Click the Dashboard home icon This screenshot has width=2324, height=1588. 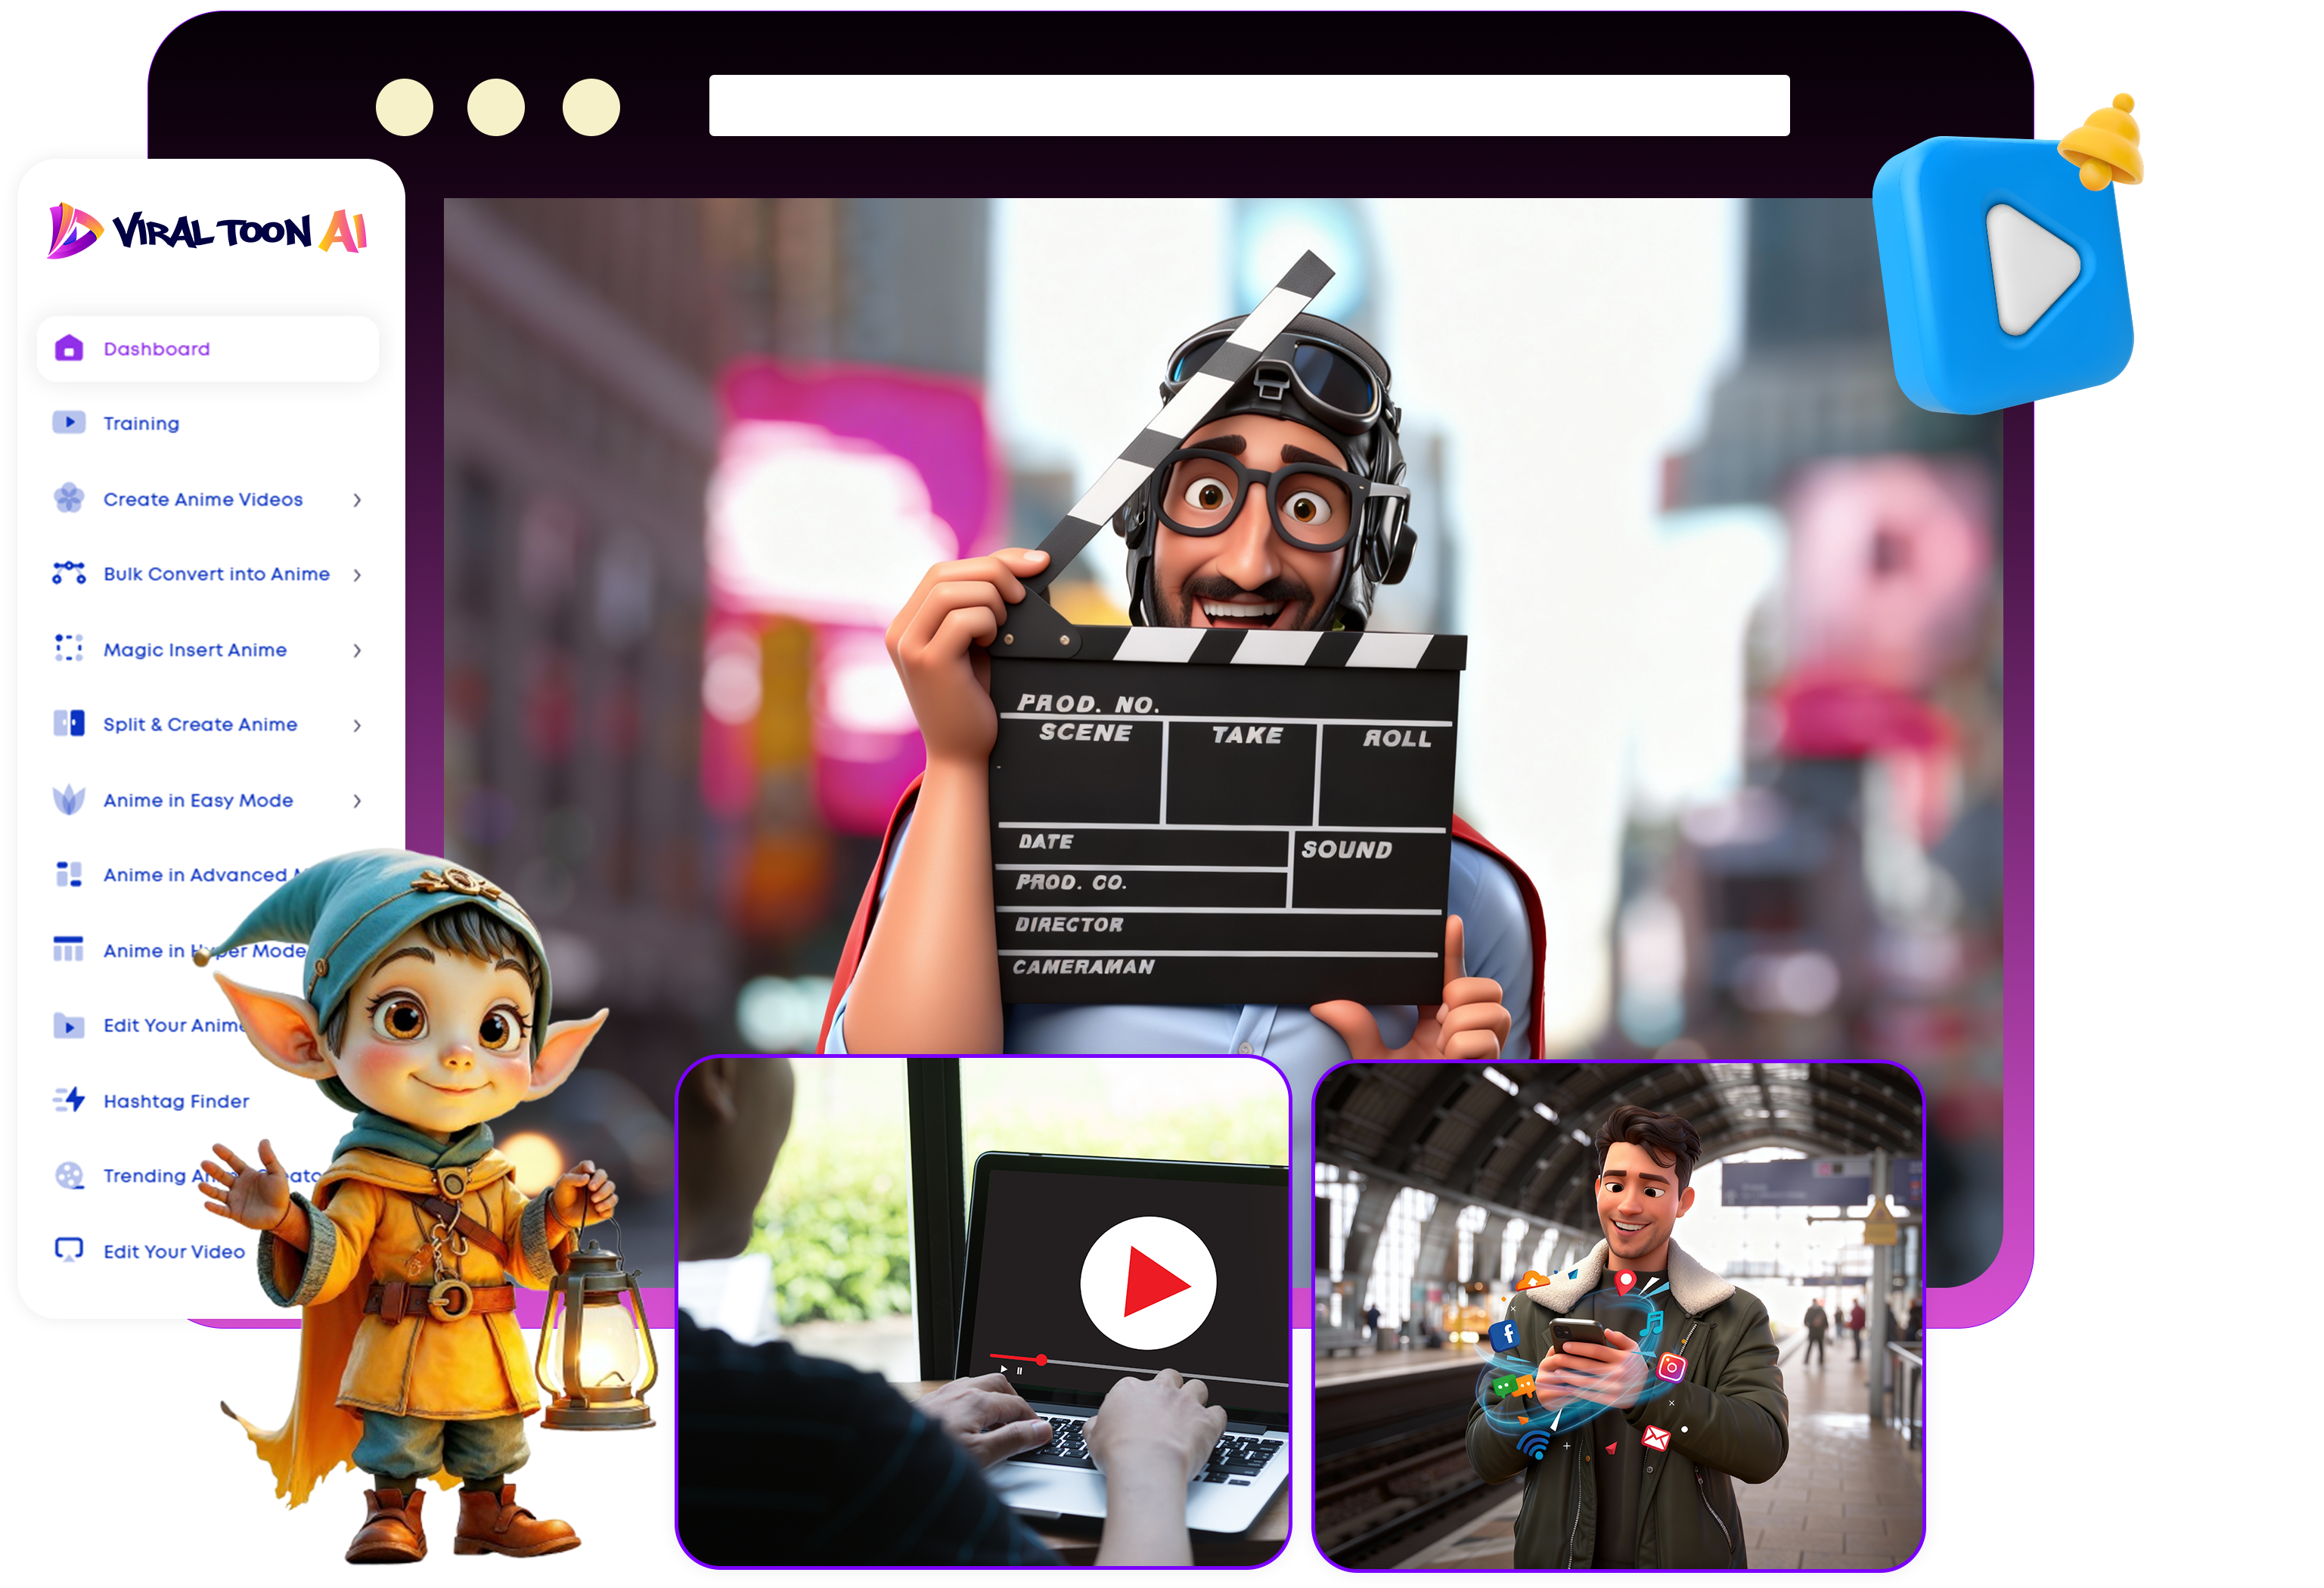pos(69,348)
